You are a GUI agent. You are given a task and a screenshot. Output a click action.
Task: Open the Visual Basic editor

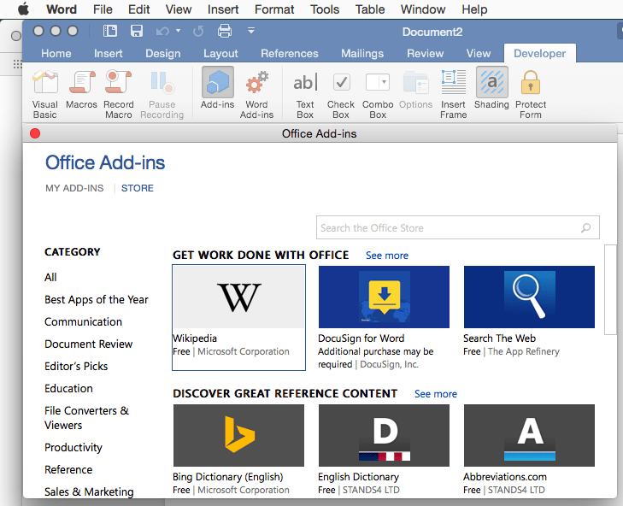click(x=44, y=93)
